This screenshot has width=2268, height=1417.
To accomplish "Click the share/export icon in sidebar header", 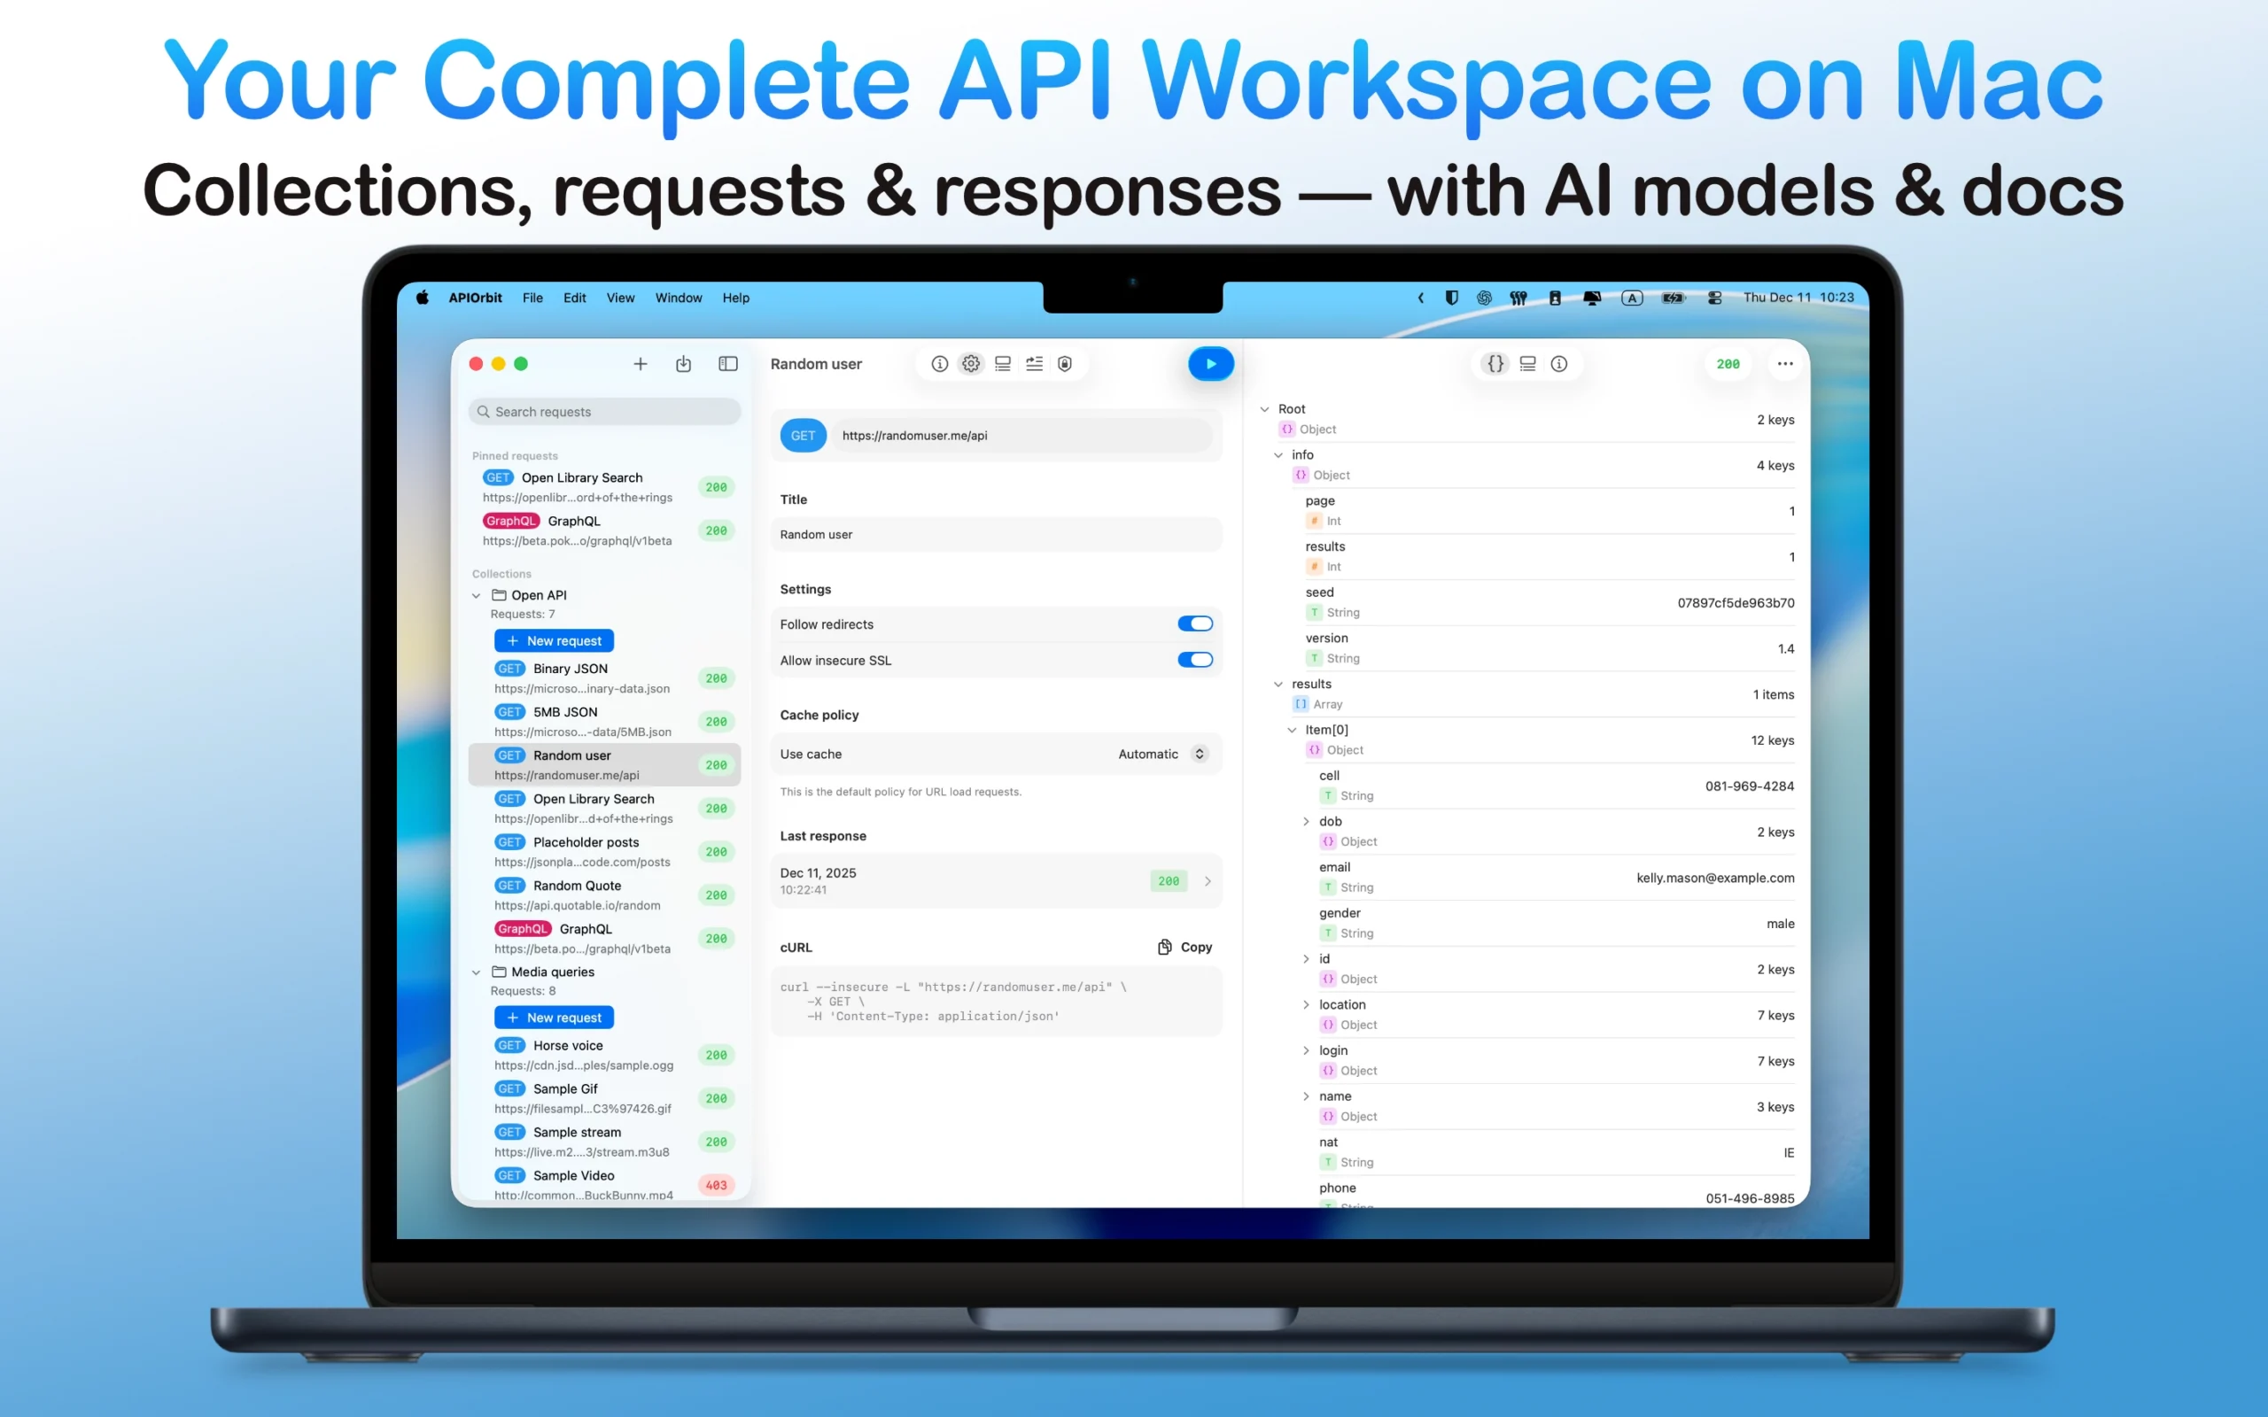I will (x=683, y=364).
